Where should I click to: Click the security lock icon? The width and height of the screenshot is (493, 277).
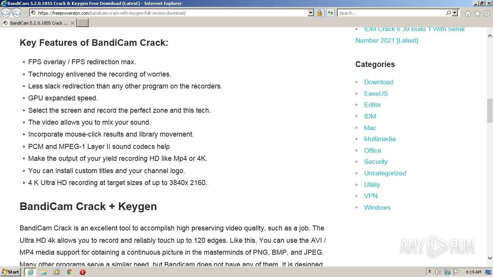point(319,13)
